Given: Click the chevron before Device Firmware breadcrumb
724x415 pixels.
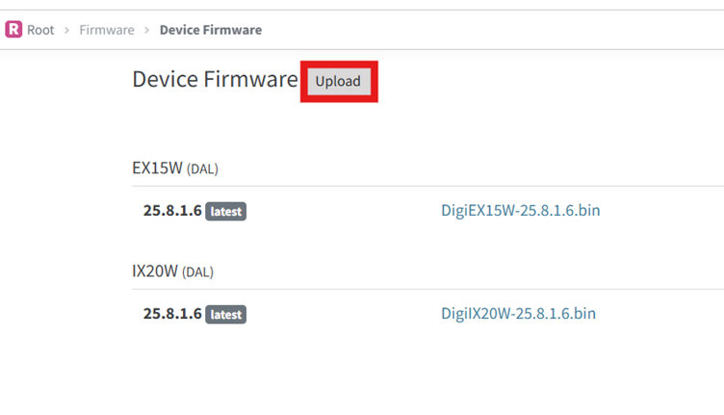Looking at the screenshot, I should pyautogui.click(x=146, y=30).
